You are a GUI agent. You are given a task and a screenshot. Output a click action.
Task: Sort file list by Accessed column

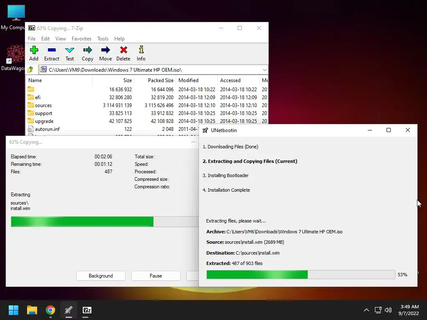(238, 80)
